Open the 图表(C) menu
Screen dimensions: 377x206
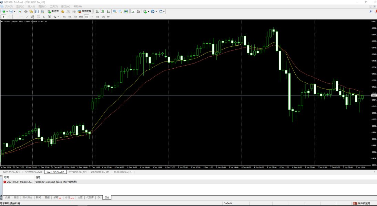tap(42, 7)
